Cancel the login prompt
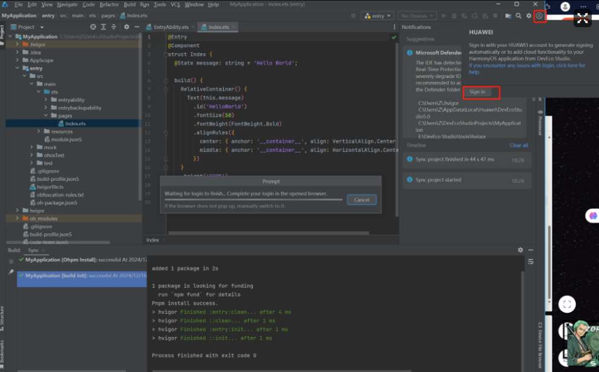599x372 pixels. [x=361, y=200]
